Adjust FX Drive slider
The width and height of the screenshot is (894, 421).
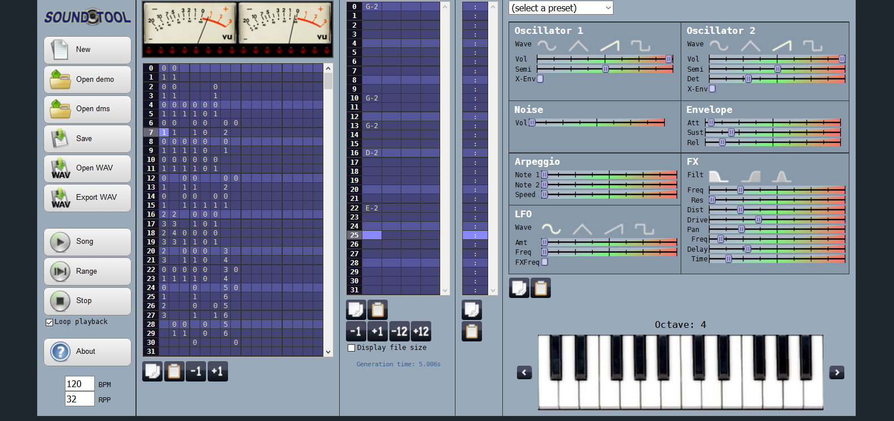(777, 220)
